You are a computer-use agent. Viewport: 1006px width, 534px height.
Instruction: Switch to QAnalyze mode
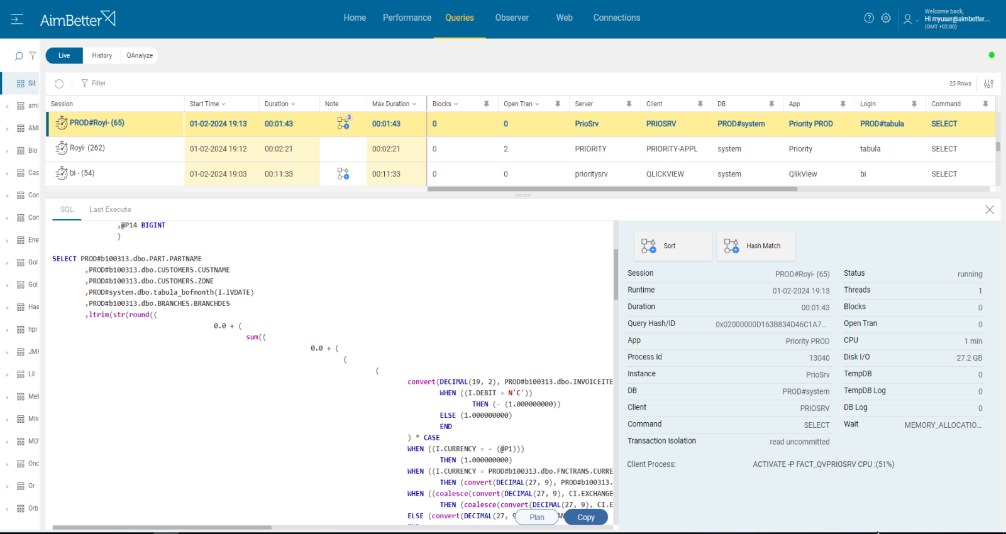click(x=140, y=56)
